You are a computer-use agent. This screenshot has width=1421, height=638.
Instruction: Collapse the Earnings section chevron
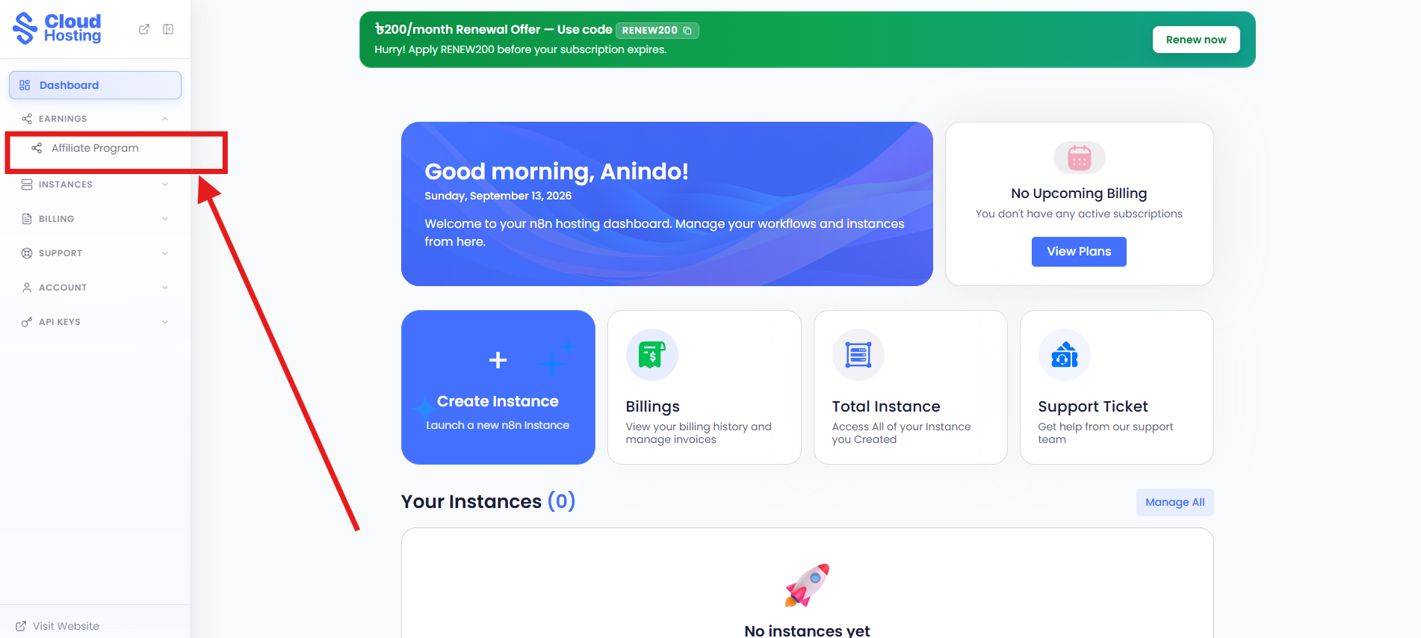165,119
